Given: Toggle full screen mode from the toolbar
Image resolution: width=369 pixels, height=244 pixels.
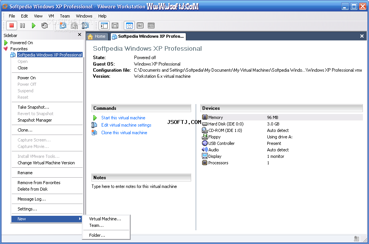Looking at the screenshot, I should coord(115,26).
